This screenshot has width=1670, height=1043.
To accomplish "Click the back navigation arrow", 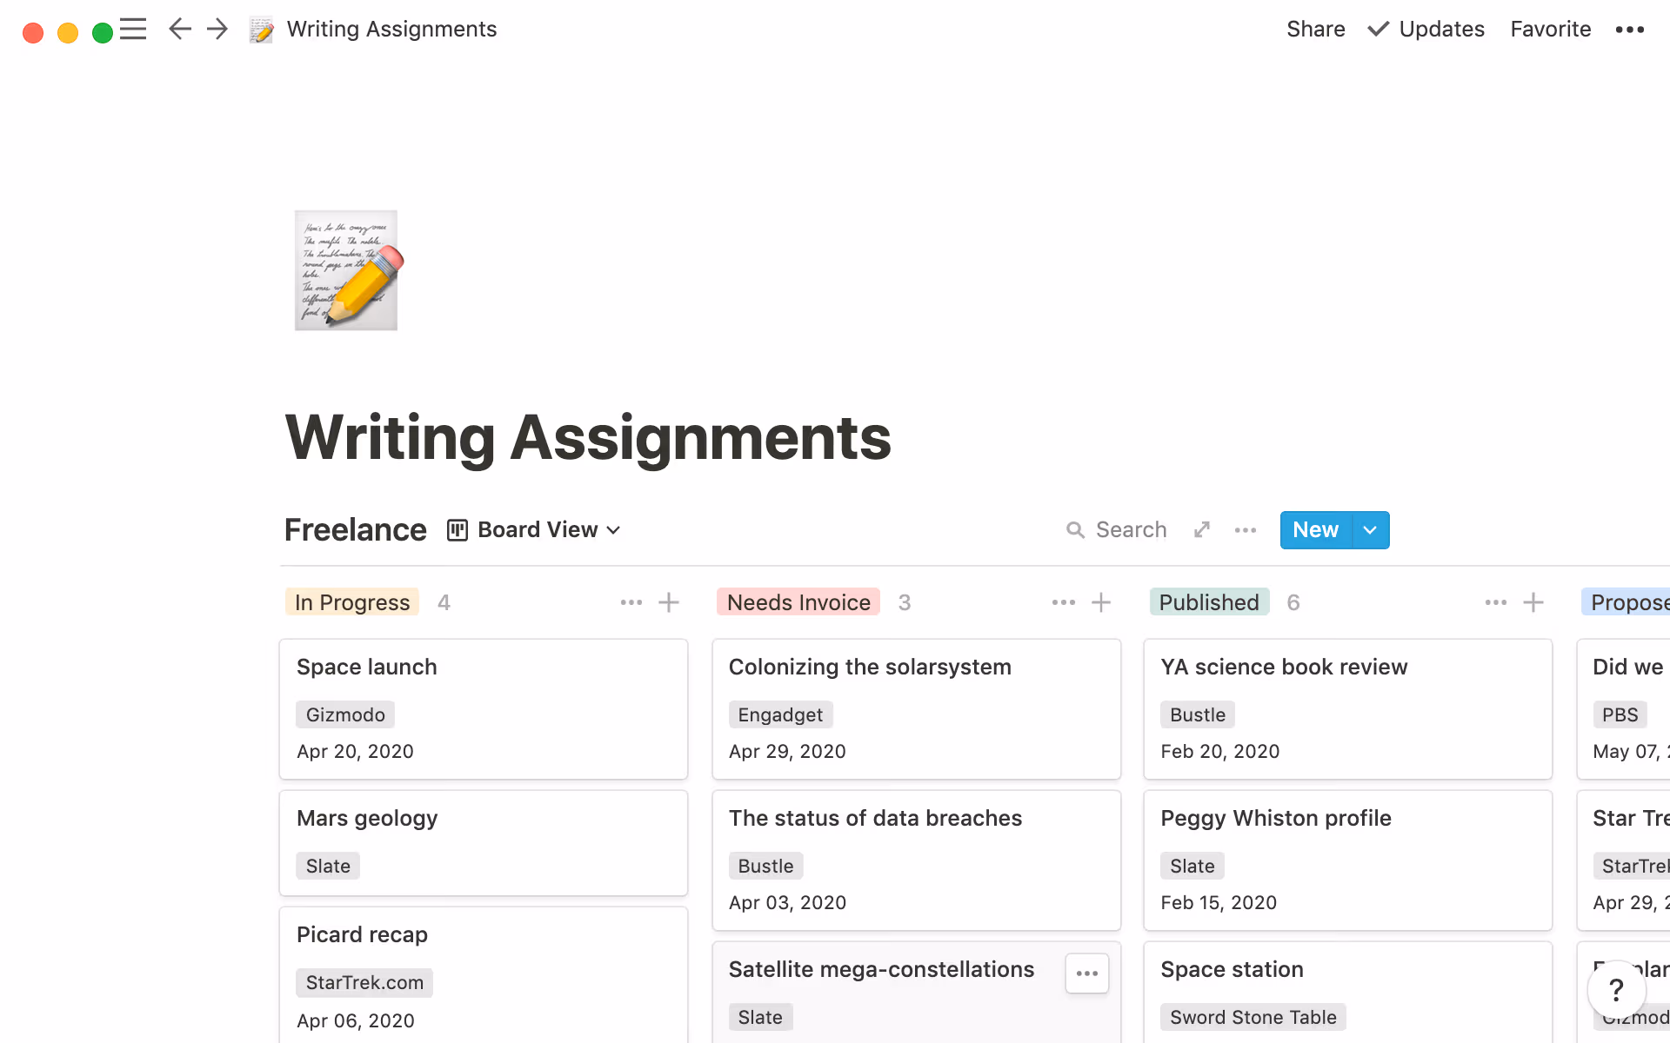I will (x=179, y=29).
